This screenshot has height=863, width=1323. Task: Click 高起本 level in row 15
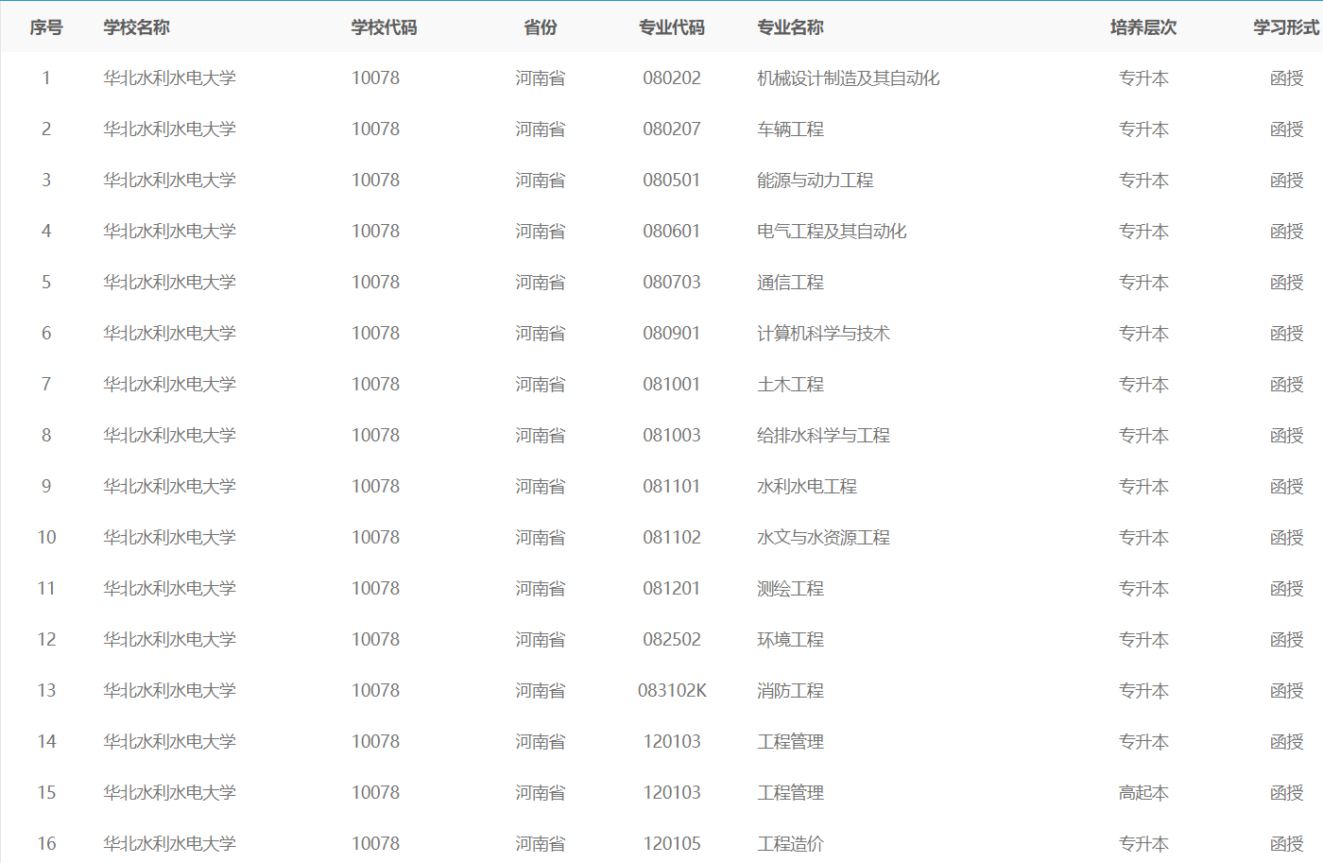[1143, 793]
